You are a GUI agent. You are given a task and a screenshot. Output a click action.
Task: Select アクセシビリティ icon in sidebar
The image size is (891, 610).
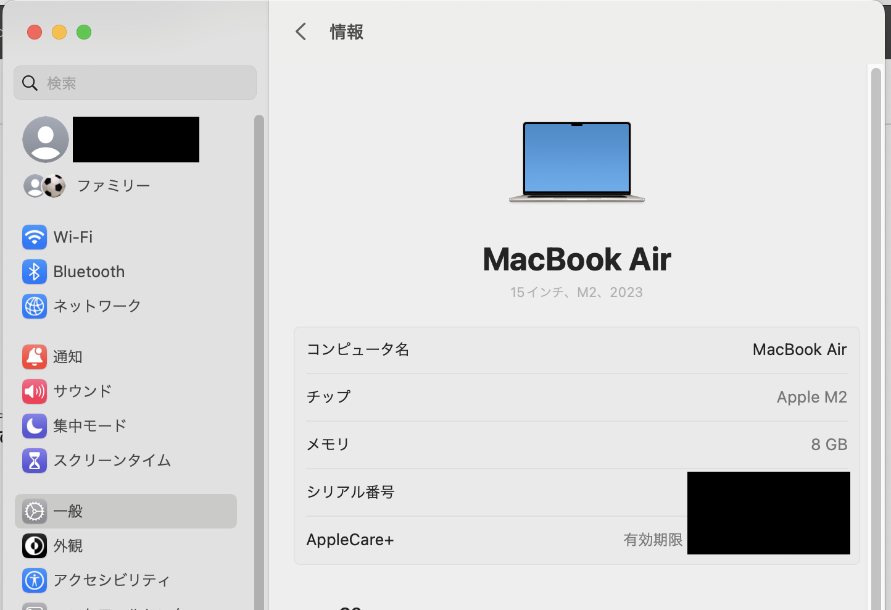[35, 580]
